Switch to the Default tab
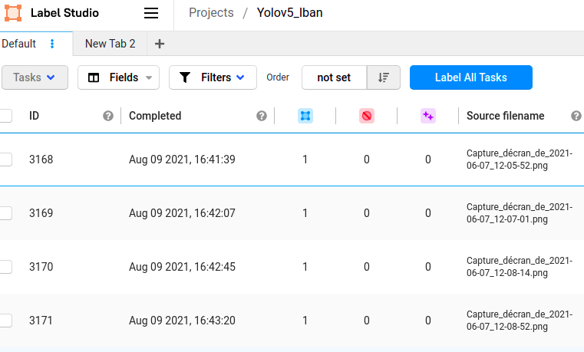The width and height of the screenshot is (584, 352). click(19, 44)
